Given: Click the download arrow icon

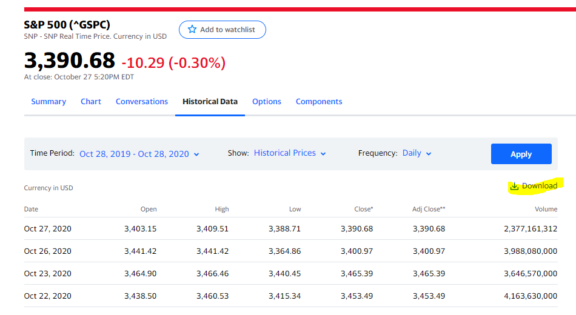Looking at the screenshot, I should click(x=514, y=186).
